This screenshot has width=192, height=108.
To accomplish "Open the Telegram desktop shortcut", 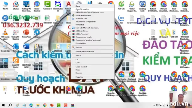I will pyautogui.click(x=37, y=34).
